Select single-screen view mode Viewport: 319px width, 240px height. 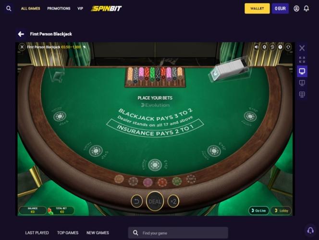click(302, 71)
